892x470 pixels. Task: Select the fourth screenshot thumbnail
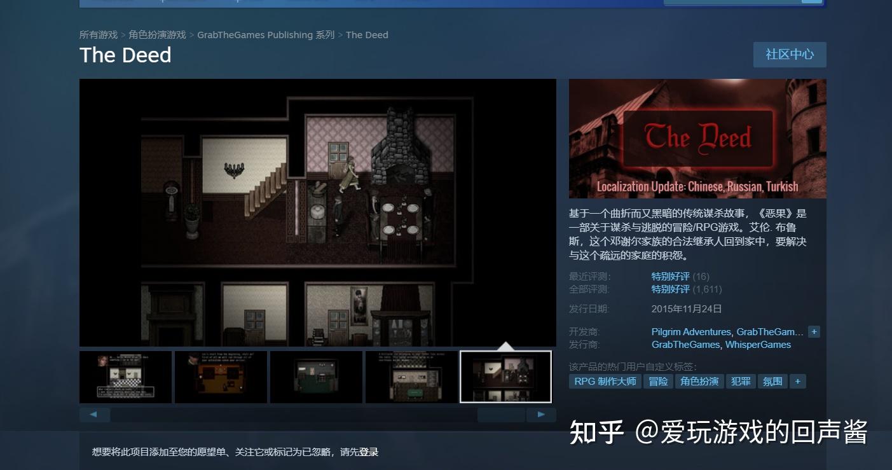[411, 377]
